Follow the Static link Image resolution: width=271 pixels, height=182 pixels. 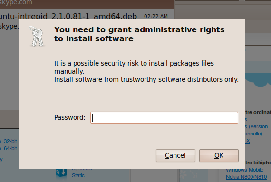pos(78,175)
